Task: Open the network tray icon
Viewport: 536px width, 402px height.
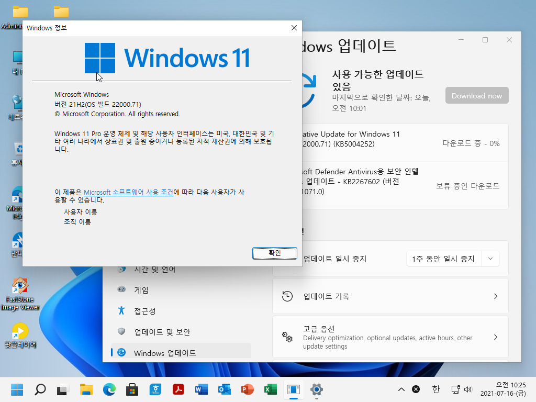Action: pyautogui.click(x=456, y=389)
